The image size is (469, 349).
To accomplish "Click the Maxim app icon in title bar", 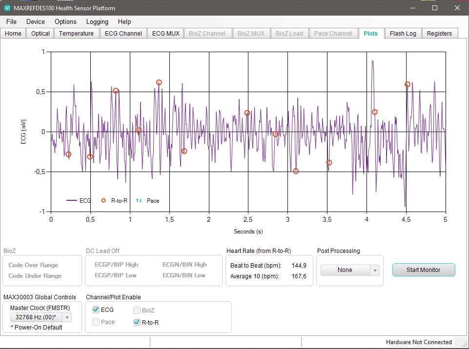I will coord(7,8).
